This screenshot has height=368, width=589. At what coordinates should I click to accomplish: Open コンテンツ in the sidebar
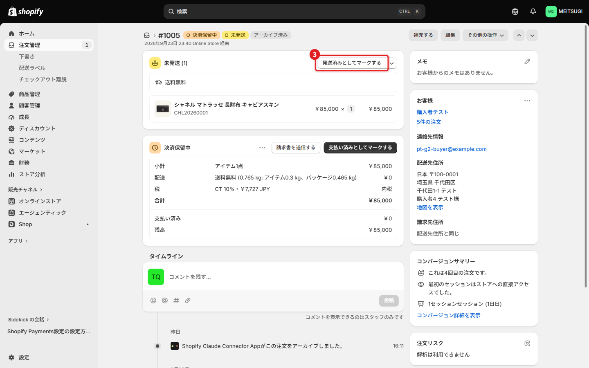tap(49, 140)
